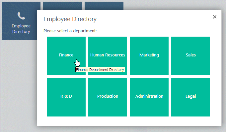
Task: Click the white dialog area below Legal tile
Action: click(x=190, y=121)
